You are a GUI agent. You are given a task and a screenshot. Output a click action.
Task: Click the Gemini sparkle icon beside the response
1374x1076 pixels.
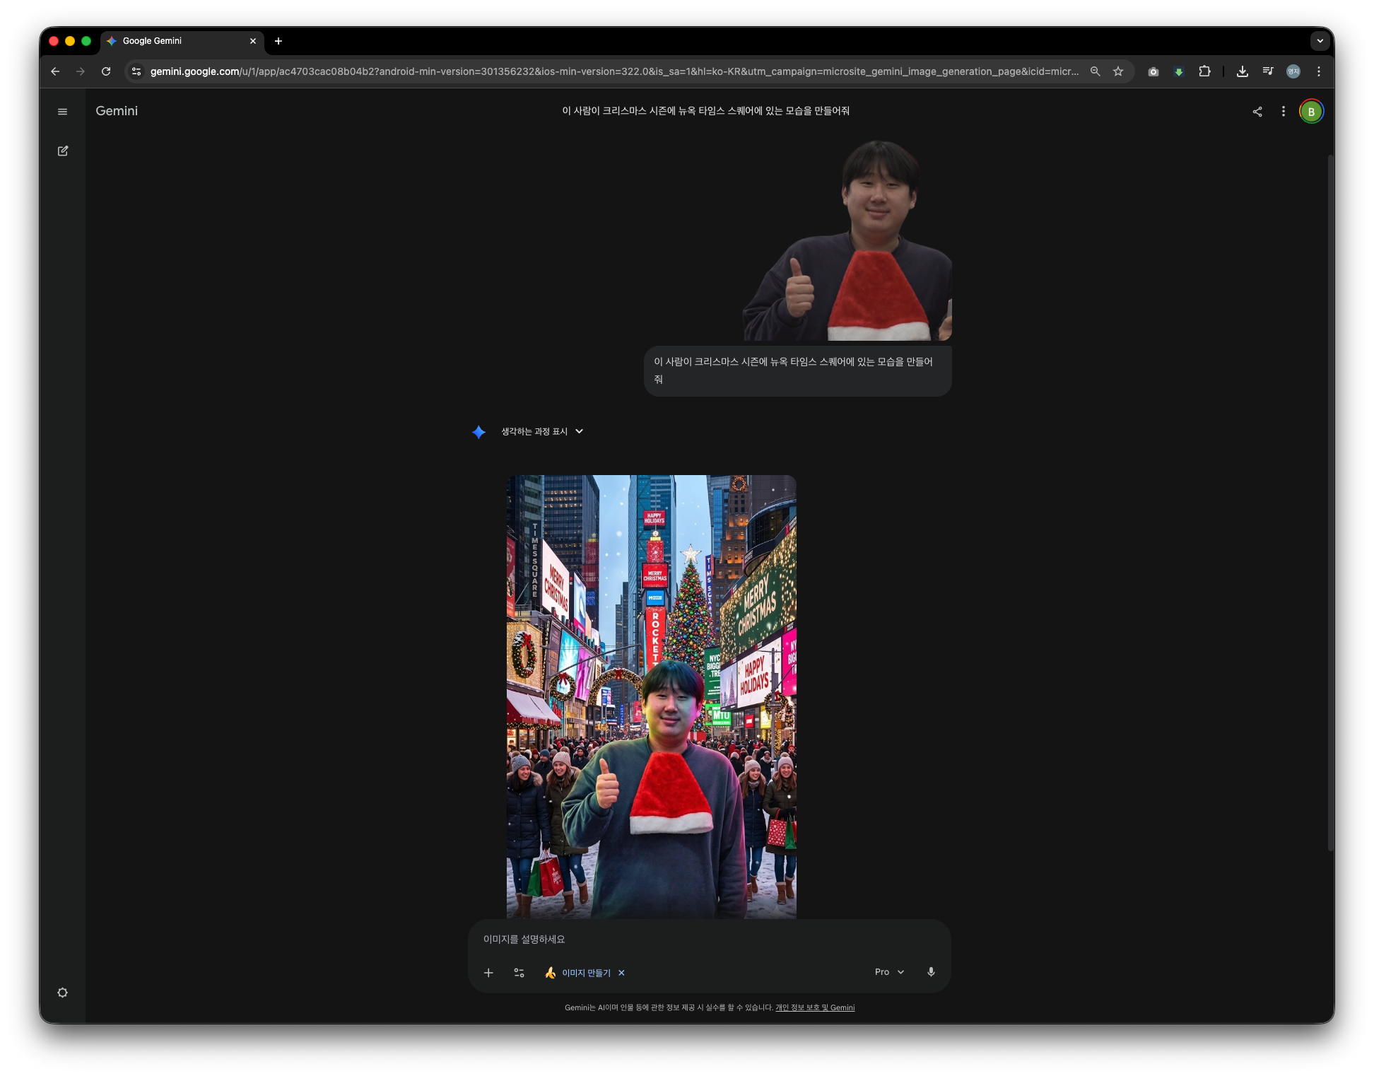[478, 432]
